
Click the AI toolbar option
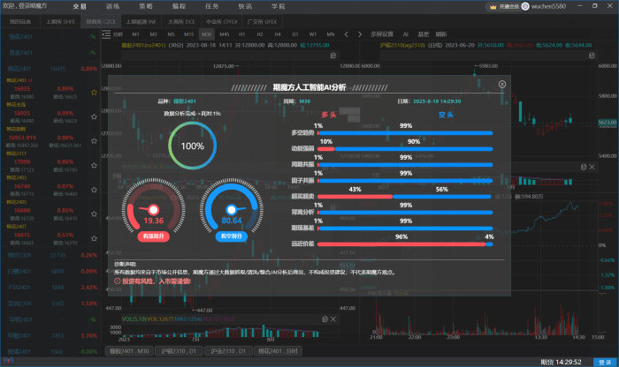click(406, 34)
